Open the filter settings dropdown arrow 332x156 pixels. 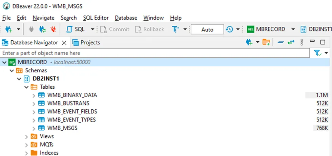tap(326, 53)
